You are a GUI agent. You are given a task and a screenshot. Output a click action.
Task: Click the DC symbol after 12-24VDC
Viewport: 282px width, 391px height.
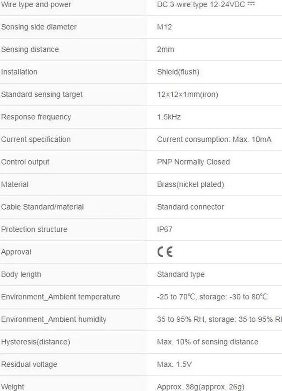point(251,4)
